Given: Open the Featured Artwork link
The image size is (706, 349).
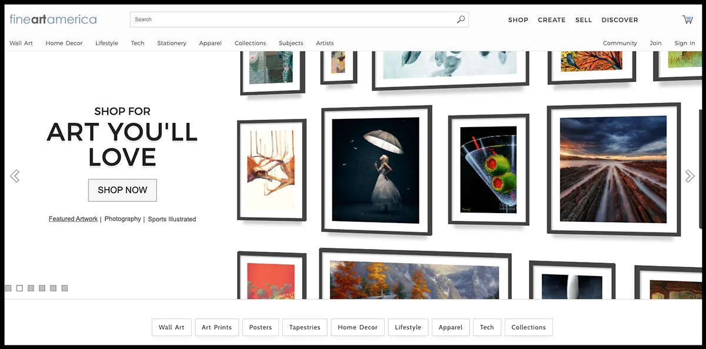Looking at the screenshot, I should tap(73, 219).
